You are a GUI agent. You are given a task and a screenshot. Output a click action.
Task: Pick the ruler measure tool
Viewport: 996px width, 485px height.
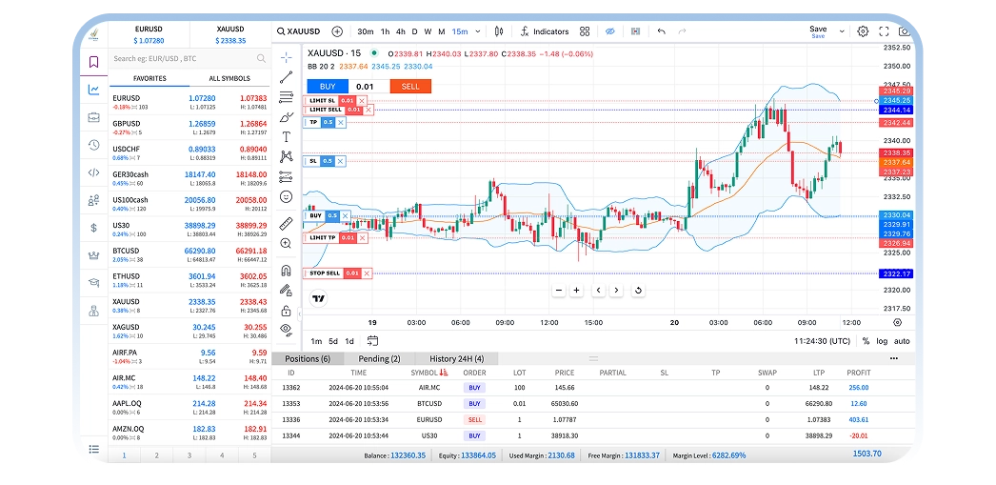click(286, 224)
